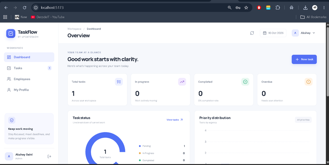Click the password key icon in address bar
Screen dimensions: 329x165
238,8
